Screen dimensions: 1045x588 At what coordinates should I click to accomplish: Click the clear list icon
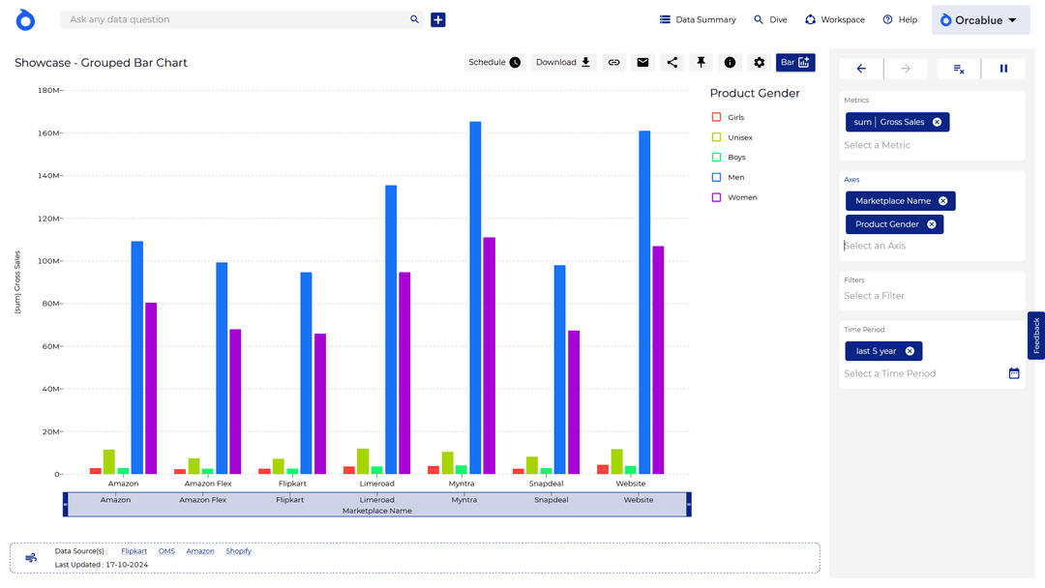coord(958,69)
